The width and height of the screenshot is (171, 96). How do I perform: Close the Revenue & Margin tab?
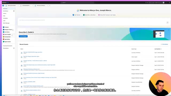click(x=47, y=6)
